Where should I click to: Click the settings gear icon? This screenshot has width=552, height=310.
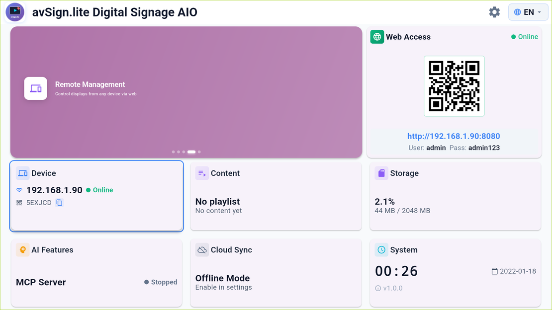click(494, 12)
